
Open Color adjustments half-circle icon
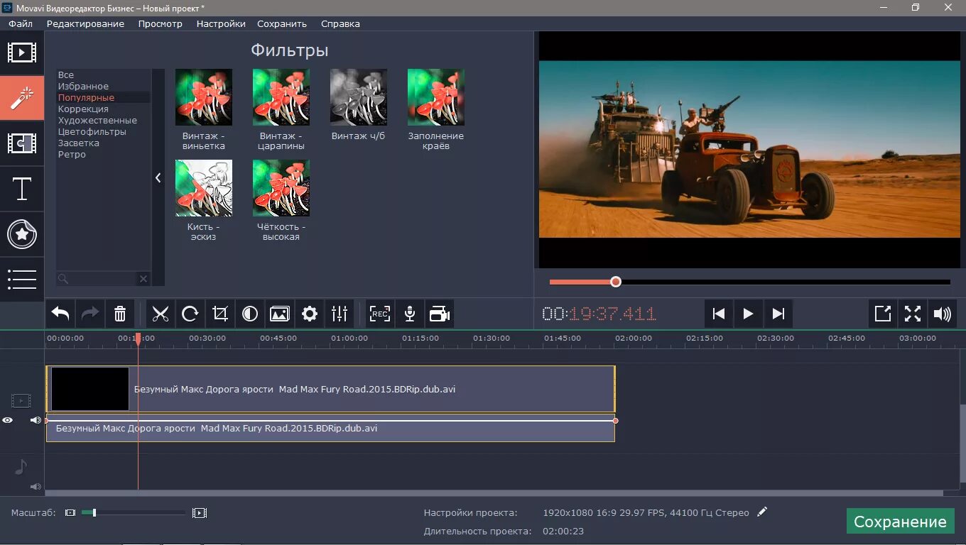(250, 314)
